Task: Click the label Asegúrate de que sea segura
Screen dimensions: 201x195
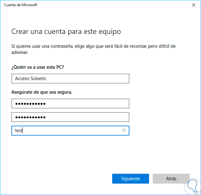Action: (41, 92)
